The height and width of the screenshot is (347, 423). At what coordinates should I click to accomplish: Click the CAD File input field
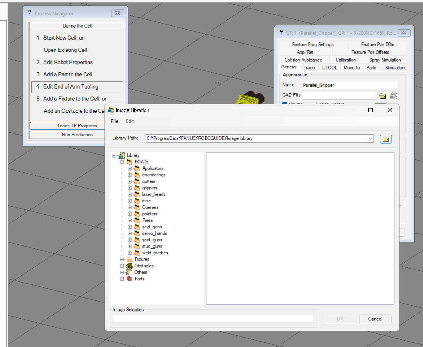(339, 95)
